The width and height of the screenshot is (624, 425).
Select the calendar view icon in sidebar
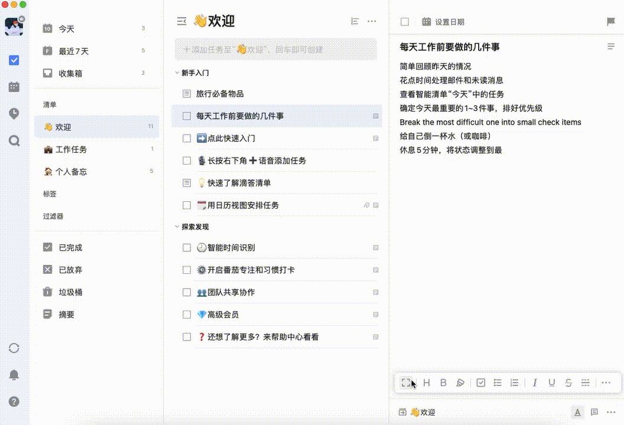(x=14, y=87)
